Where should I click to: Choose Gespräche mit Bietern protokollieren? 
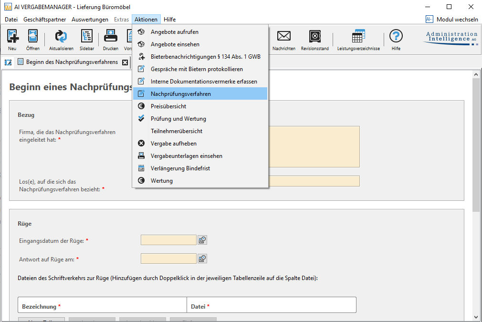click(200, 69)
